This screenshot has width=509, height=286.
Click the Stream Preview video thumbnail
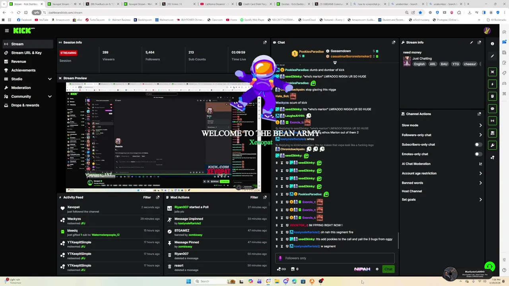[163, 137]
